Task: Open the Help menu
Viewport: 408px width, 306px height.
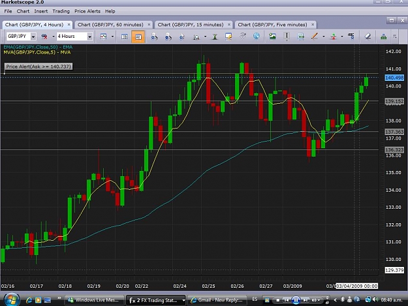Action: (x=110, y=11)
